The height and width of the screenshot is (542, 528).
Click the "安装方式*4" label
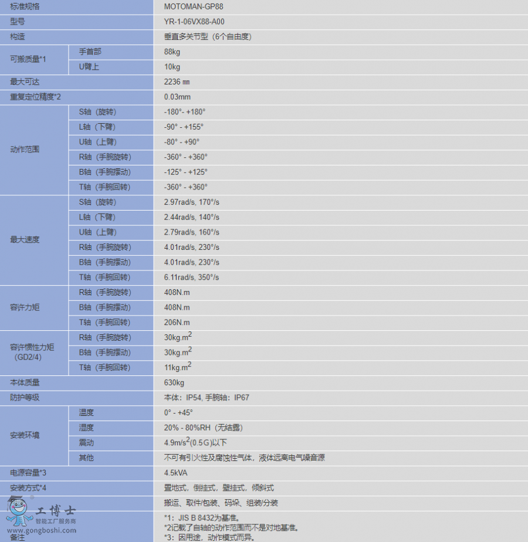point(28,487)
